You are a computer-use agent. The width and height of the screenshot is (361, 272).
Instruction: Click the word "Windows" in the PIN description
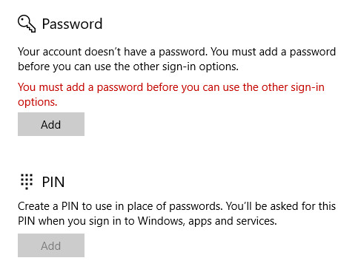tap(161, 221)
